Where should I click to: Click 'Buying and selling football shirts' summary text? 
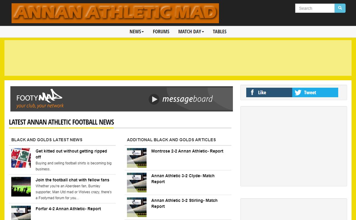(x=74, y=166)
